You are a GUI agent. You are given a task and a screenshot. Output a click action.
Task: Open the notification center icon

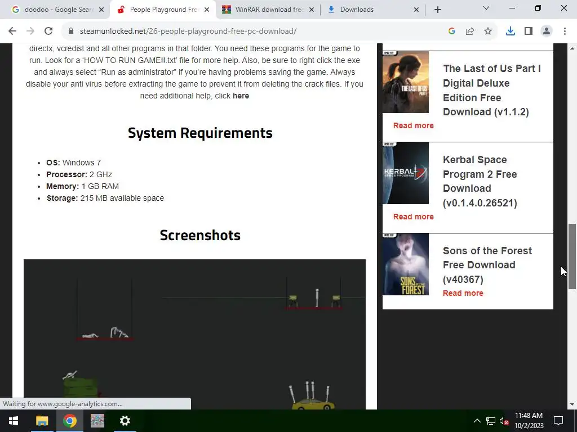pos(558,421)
